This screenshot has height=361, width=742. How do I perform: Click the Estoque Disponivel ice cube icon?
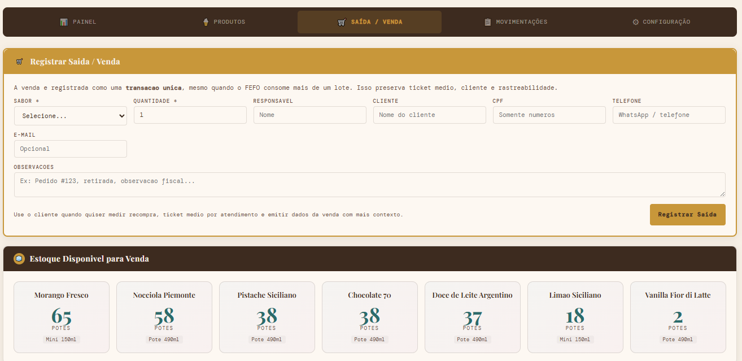19,259
